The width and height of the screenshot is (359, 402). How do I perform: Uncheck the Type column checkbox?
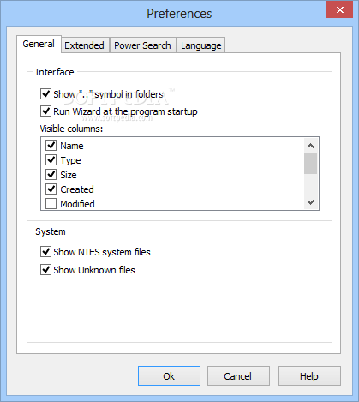coord(51,160)
